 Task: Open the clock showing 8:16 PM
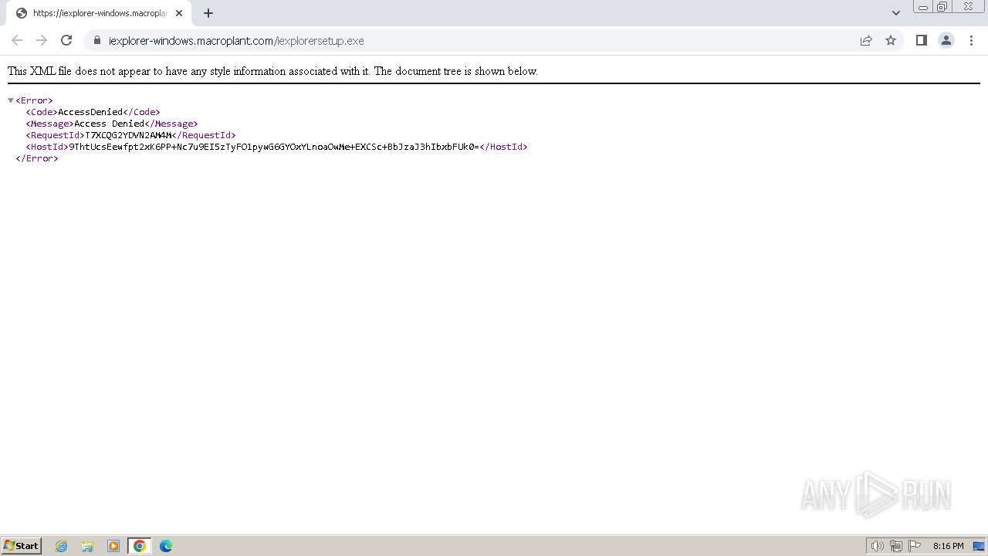[x=948, y=546]
